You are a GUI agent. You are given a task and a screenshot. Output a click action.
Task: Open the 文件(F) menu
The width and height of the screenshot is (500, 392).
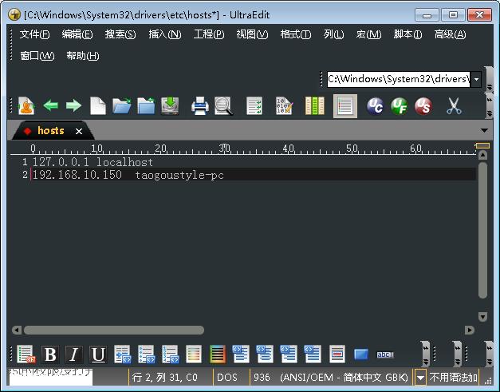[34, 34]
